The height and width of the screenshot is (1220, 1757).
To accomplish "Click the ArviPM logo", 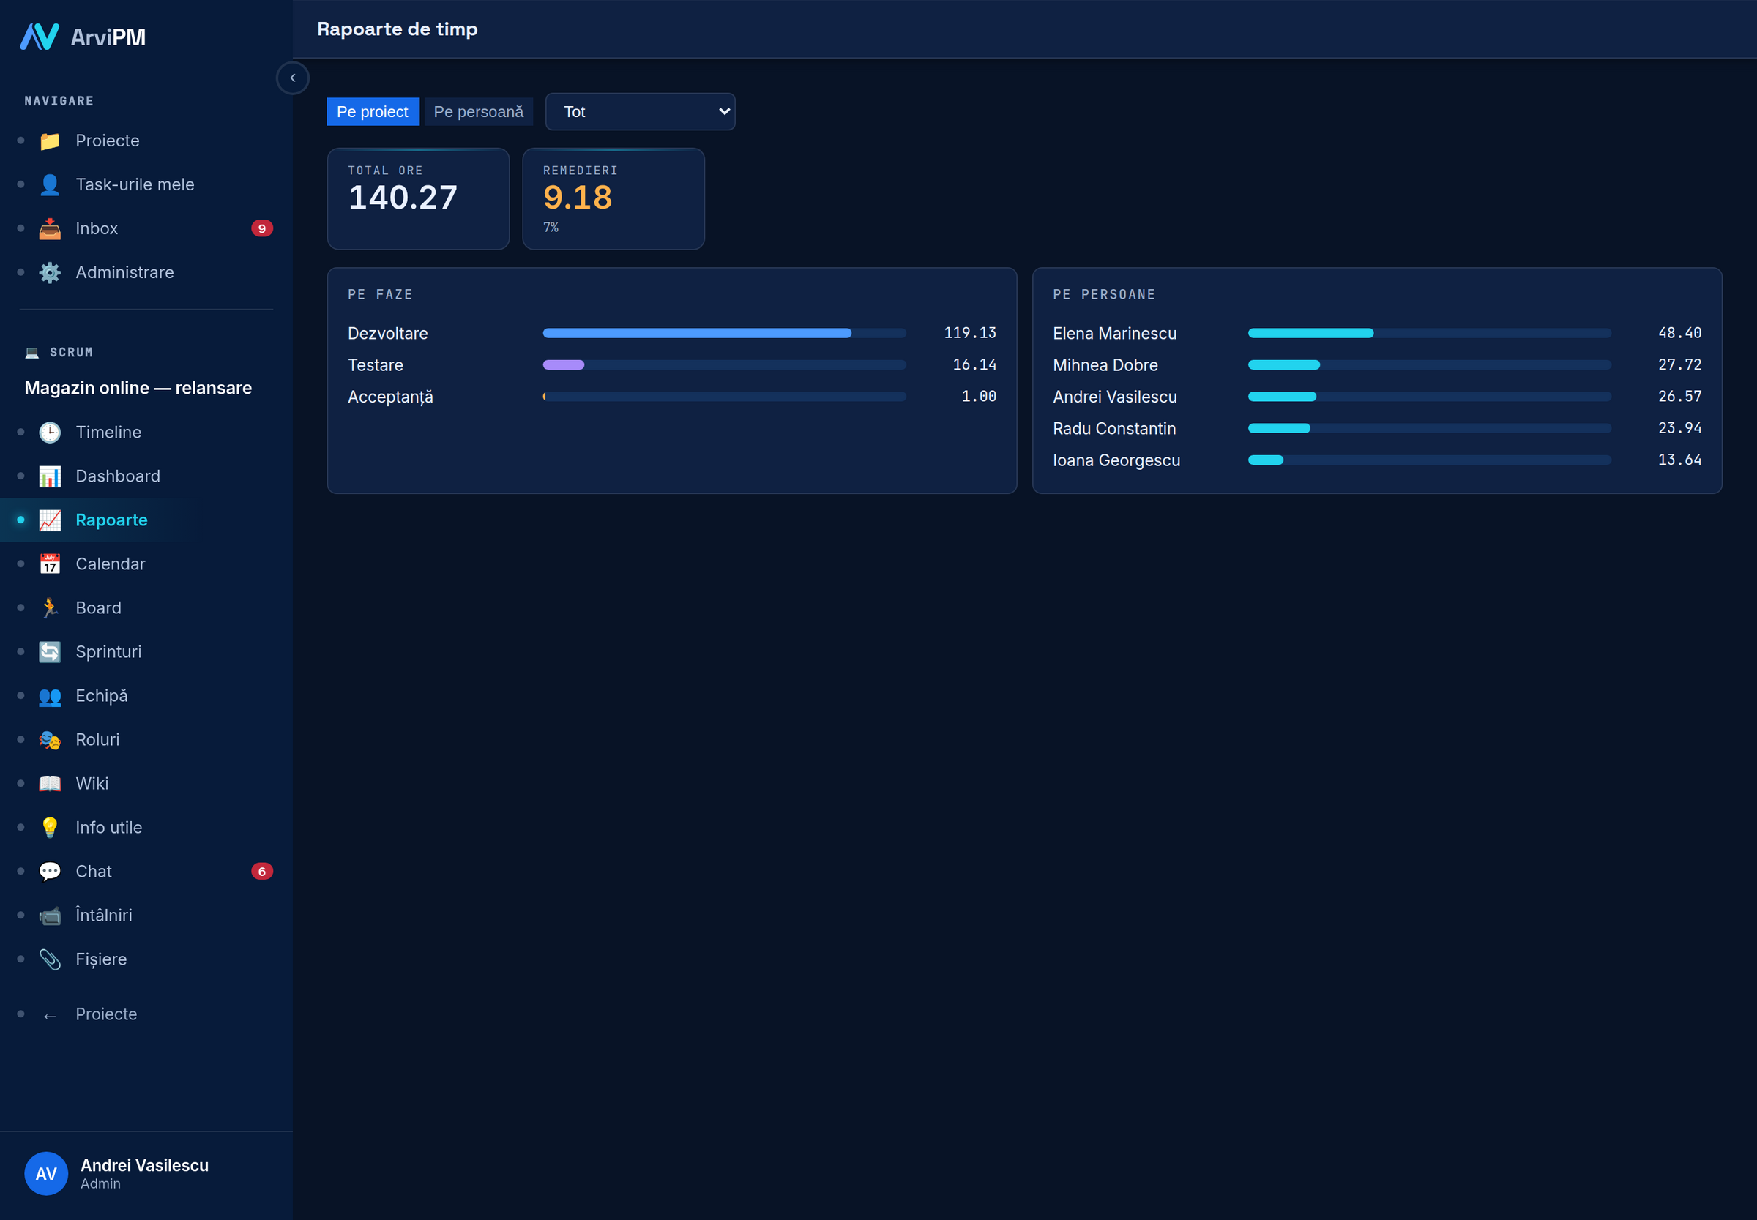I will tap(83, 37).
